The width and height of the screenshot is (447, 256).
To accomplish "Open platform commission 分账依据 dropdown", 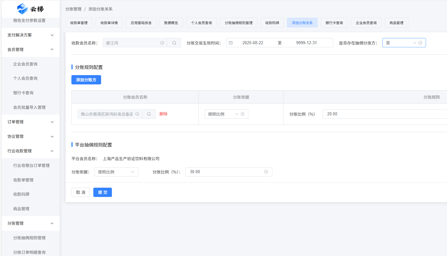I will point(116,172).
